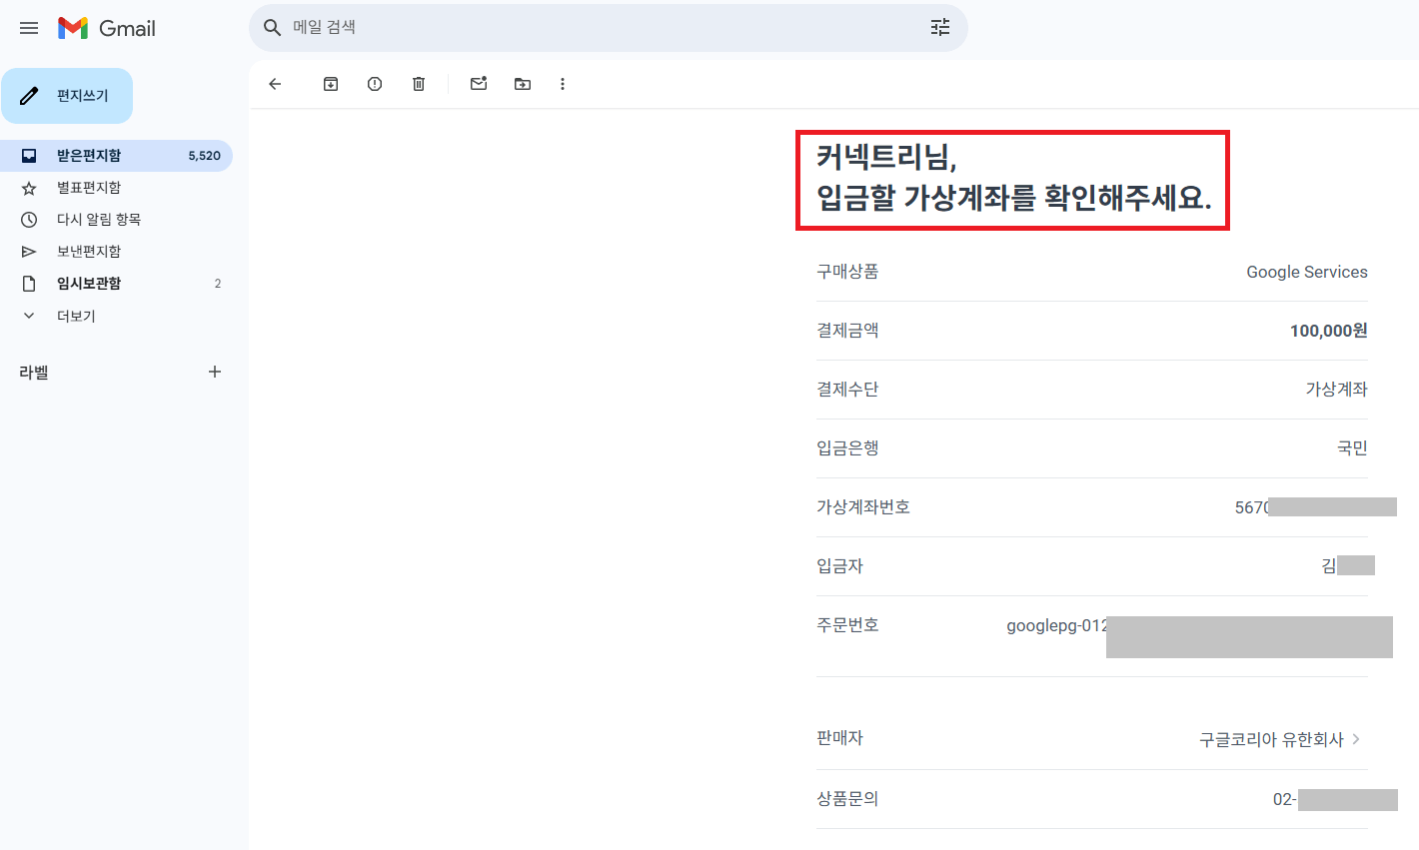Click the 5,520 inbox unread count
Image resolution: width=1419 pixels, height=850 pixels.
coord(204,156)
